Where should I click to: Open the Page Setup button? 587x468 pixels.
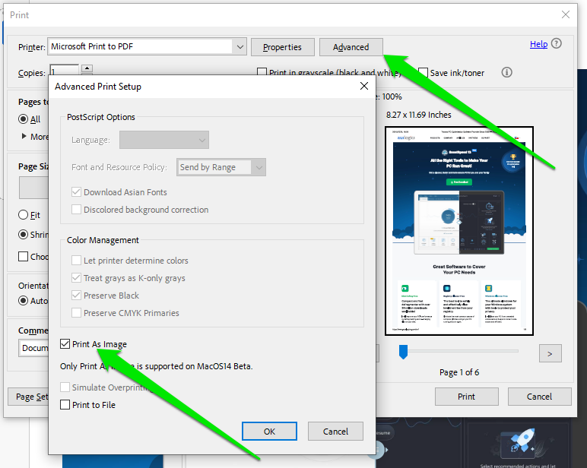tap(28, 397)
